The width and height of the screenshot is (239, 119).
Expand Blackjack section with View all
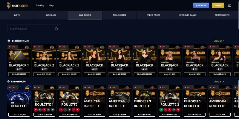coord(219,41)
